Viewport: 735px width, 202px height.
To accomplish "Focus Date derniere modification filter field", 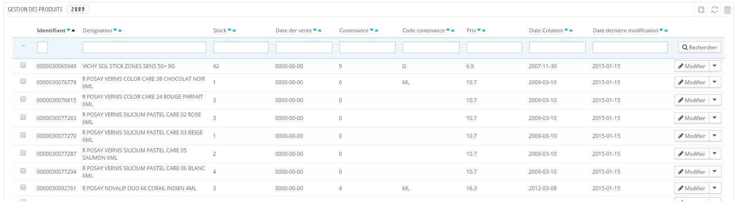I will point(630,47).
